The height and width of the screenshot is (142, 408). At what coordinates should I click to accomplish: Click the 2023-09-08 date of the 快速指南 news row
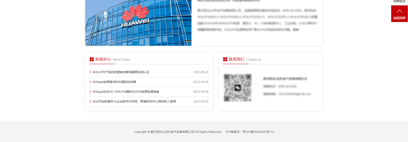[201, 92]
